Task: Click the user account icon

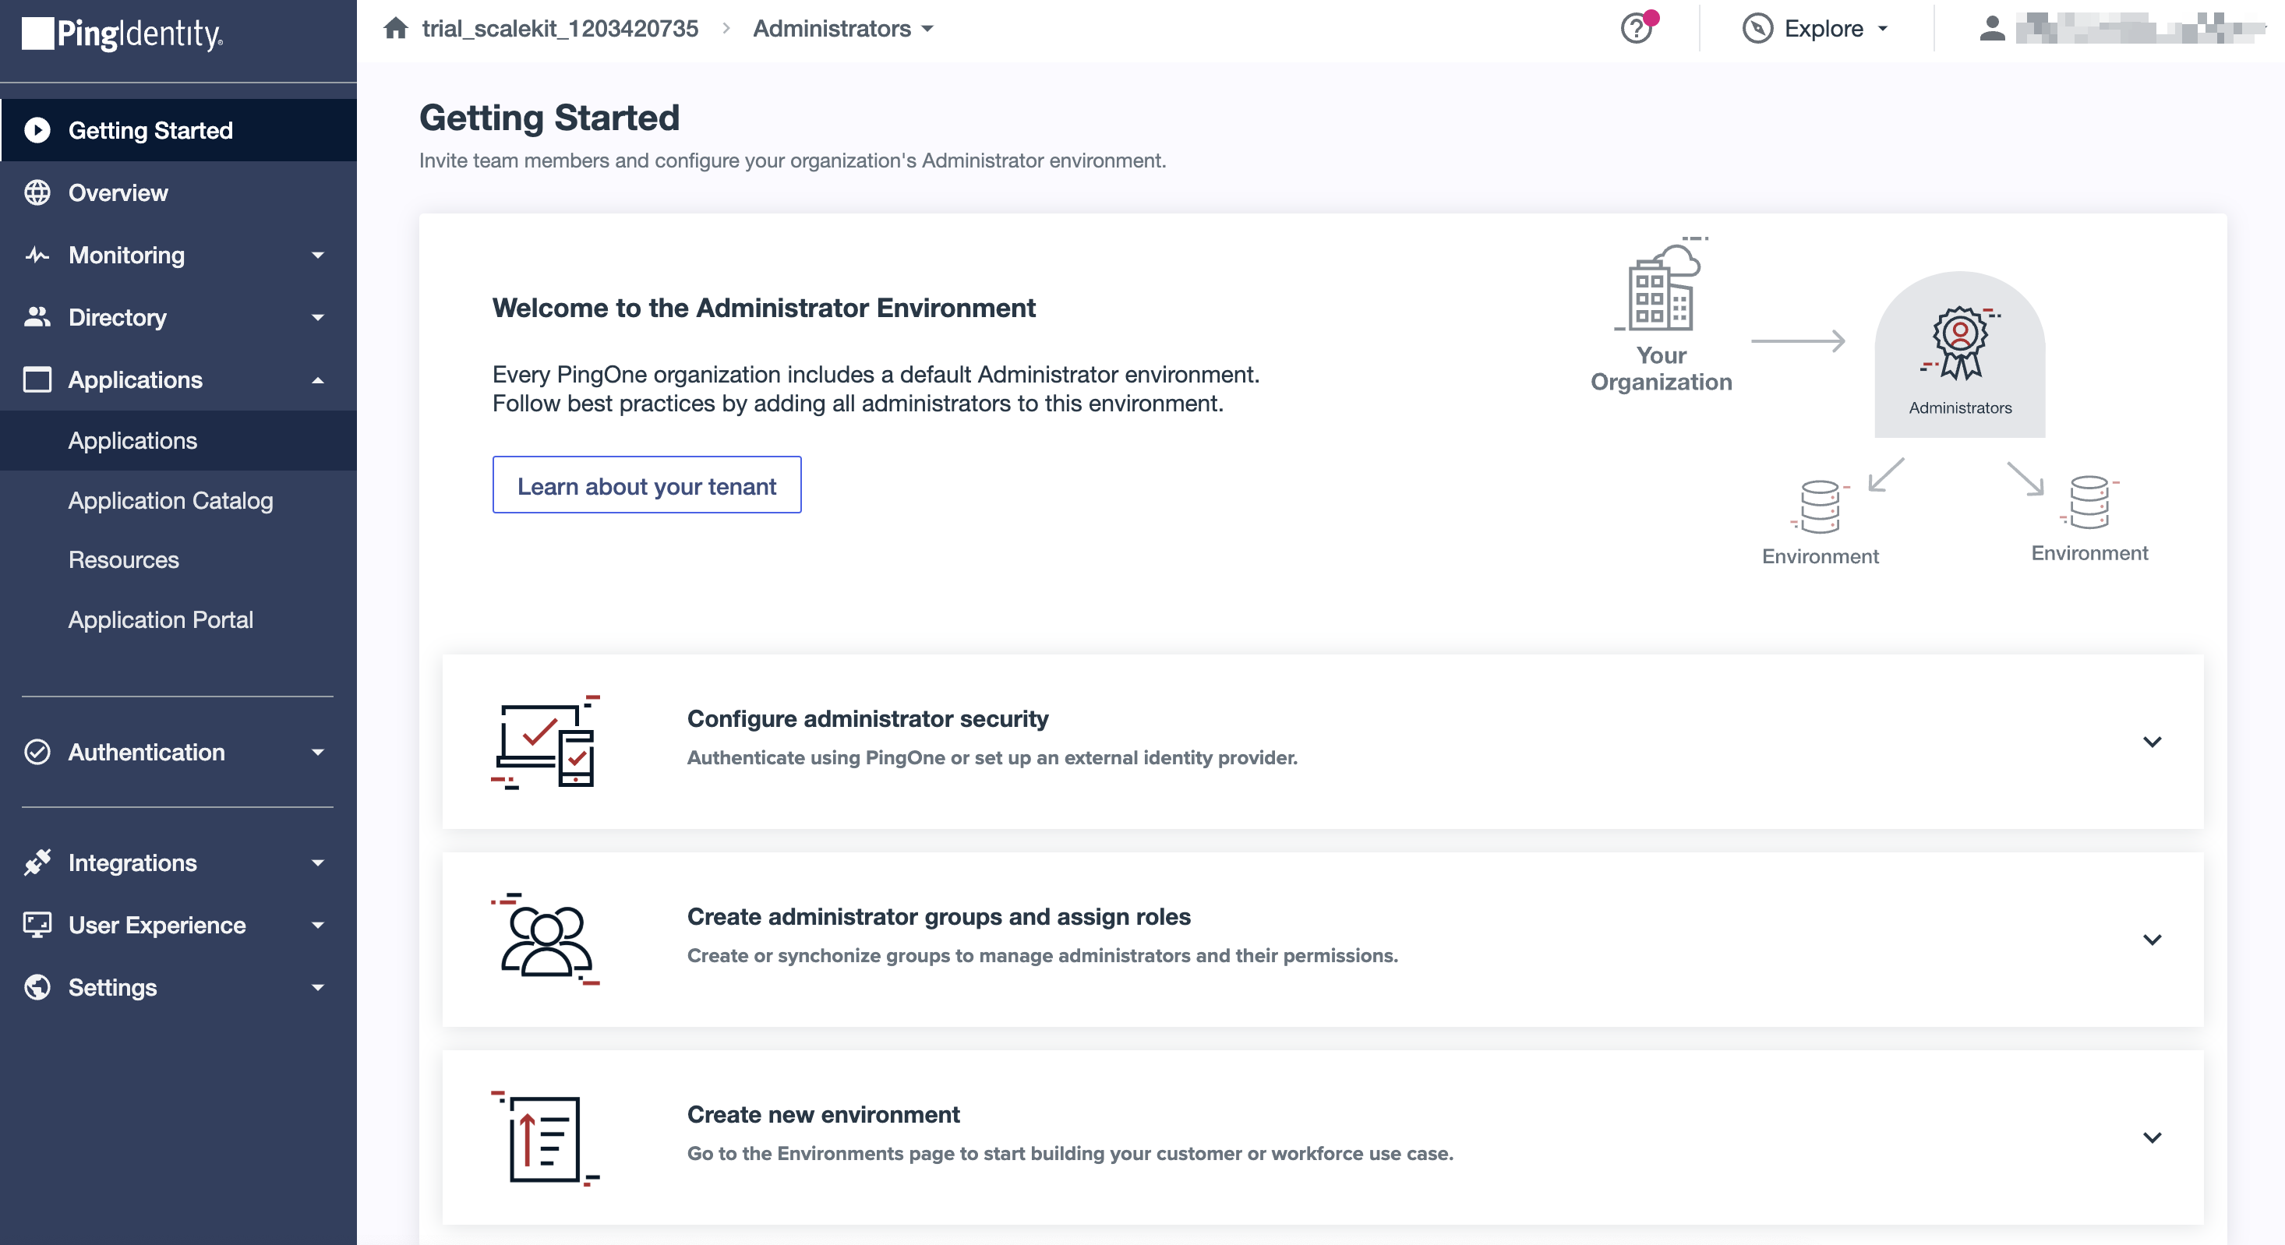Action: pyautogui.click(x=1991, y=28)
